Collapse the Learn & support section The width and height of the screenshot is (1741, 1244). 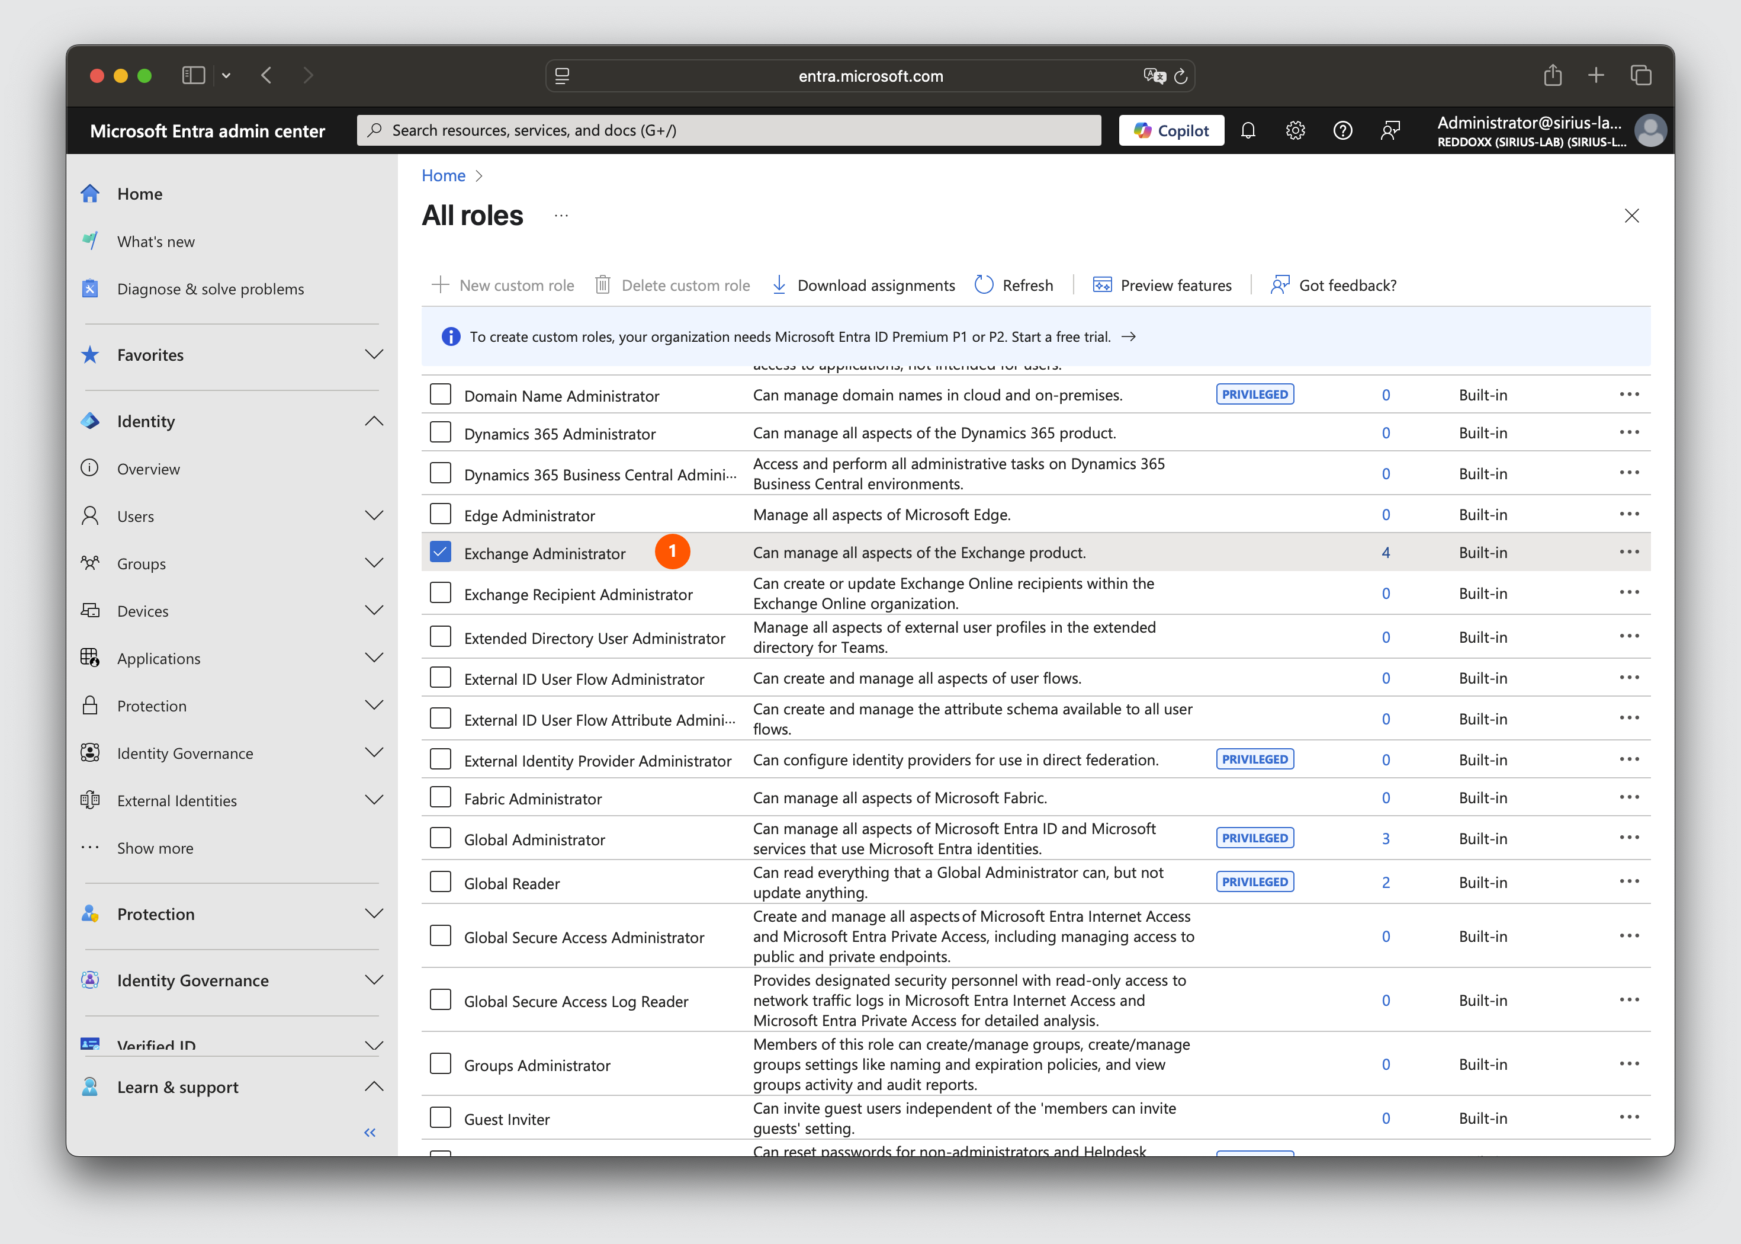374,1086
